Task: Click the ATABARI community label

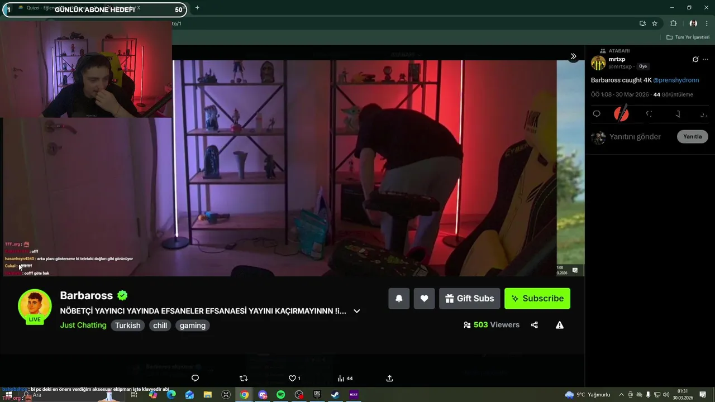Action: (619, 51)
